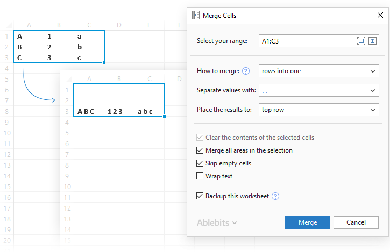390x252 pixels.
Task: Click the Merge Cells title bar icon
Action: click(196, 16)
